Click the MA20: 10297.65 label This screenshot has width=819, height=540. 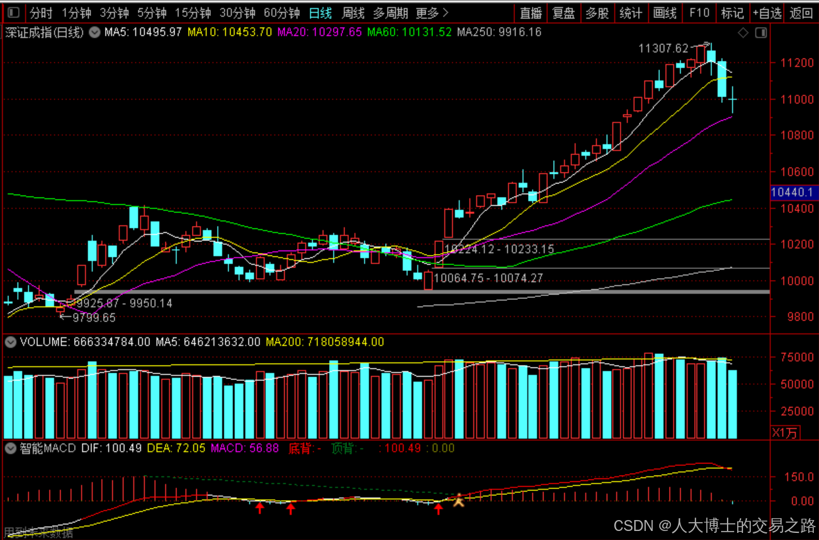point(319,32)
